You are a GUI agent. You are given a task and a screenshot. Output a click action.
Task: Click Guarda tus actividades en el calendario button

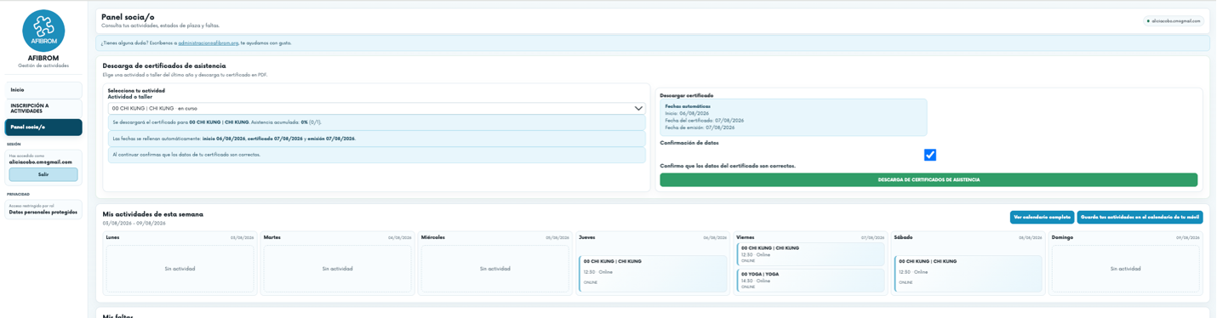pos(1140,217)
